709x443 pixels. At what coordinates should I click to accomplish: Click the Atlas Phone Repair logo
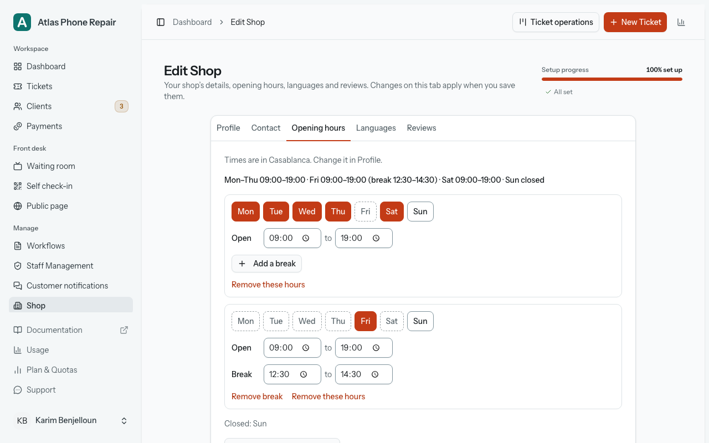click(22, 22)
